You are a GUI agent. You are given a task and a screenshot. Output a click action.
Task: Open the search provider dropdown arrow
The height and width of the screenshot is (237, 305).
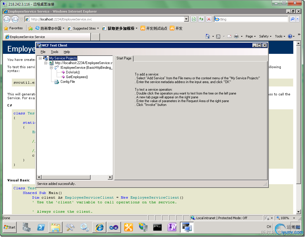pos(298,19)
